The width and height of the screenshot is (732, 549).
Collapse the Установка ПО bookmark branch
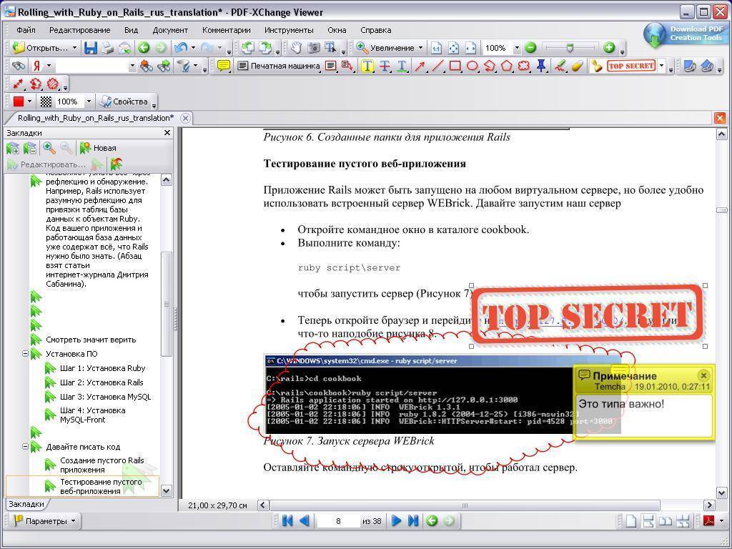(x=25, y=354)
